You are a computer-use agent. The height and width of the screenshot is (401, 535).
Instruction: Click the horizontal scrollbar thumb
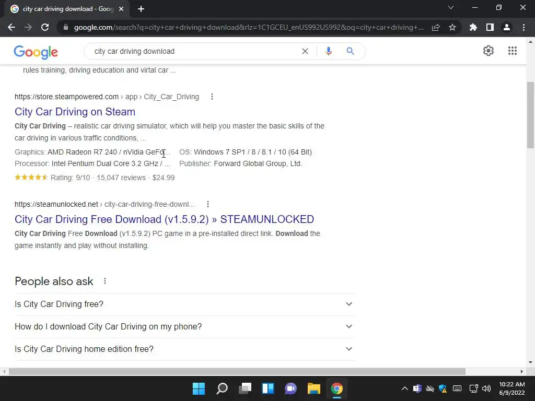coord(237,371)
